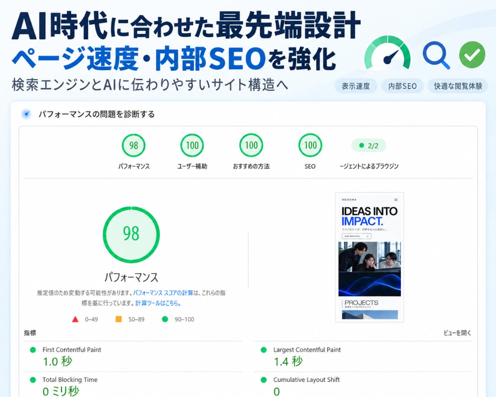The image size is (496, 397).
Task: Click the パフォーマンスの問題を診断する heading
Action: (96, 114)
